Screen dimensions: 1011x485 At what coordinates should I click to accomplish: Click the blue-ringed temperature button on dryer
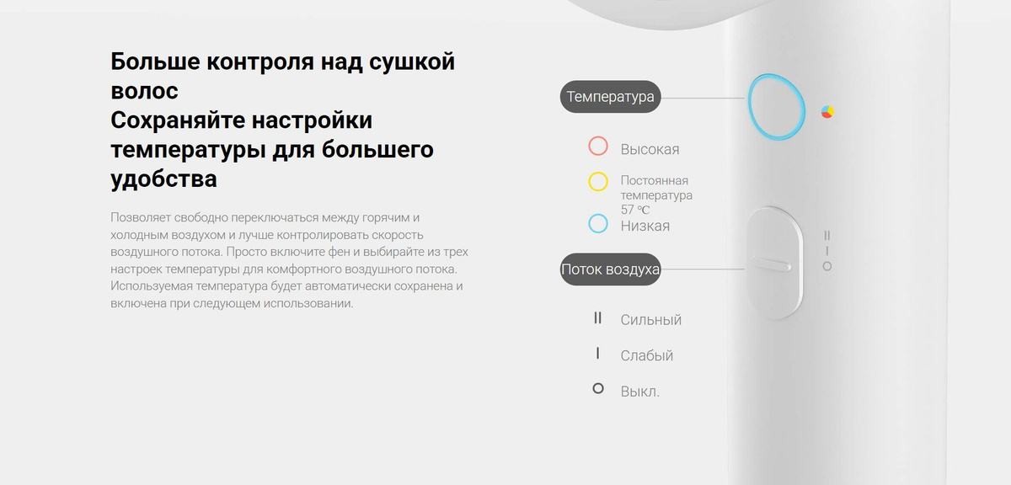pyautogui.click(x=777, y=105)
